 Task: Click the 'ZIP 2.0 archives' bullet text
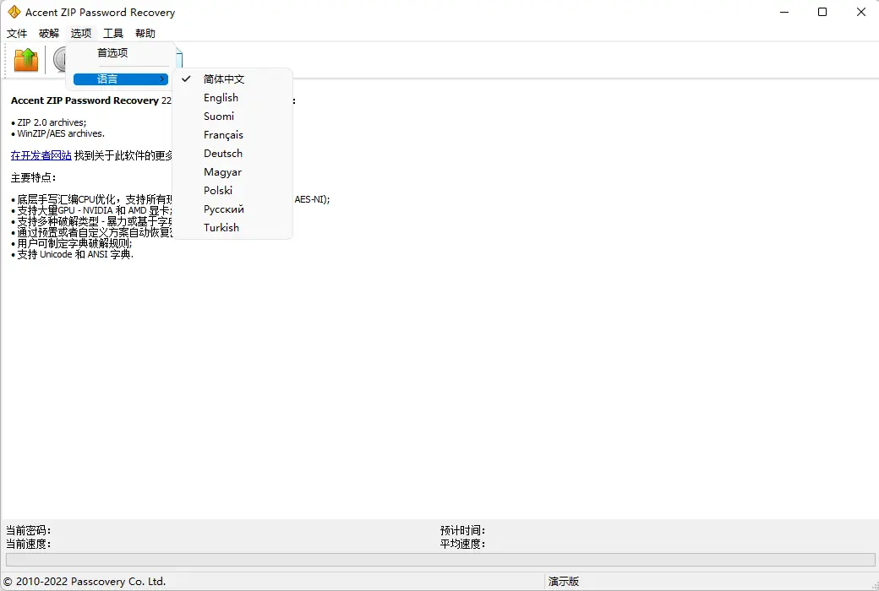52,122
